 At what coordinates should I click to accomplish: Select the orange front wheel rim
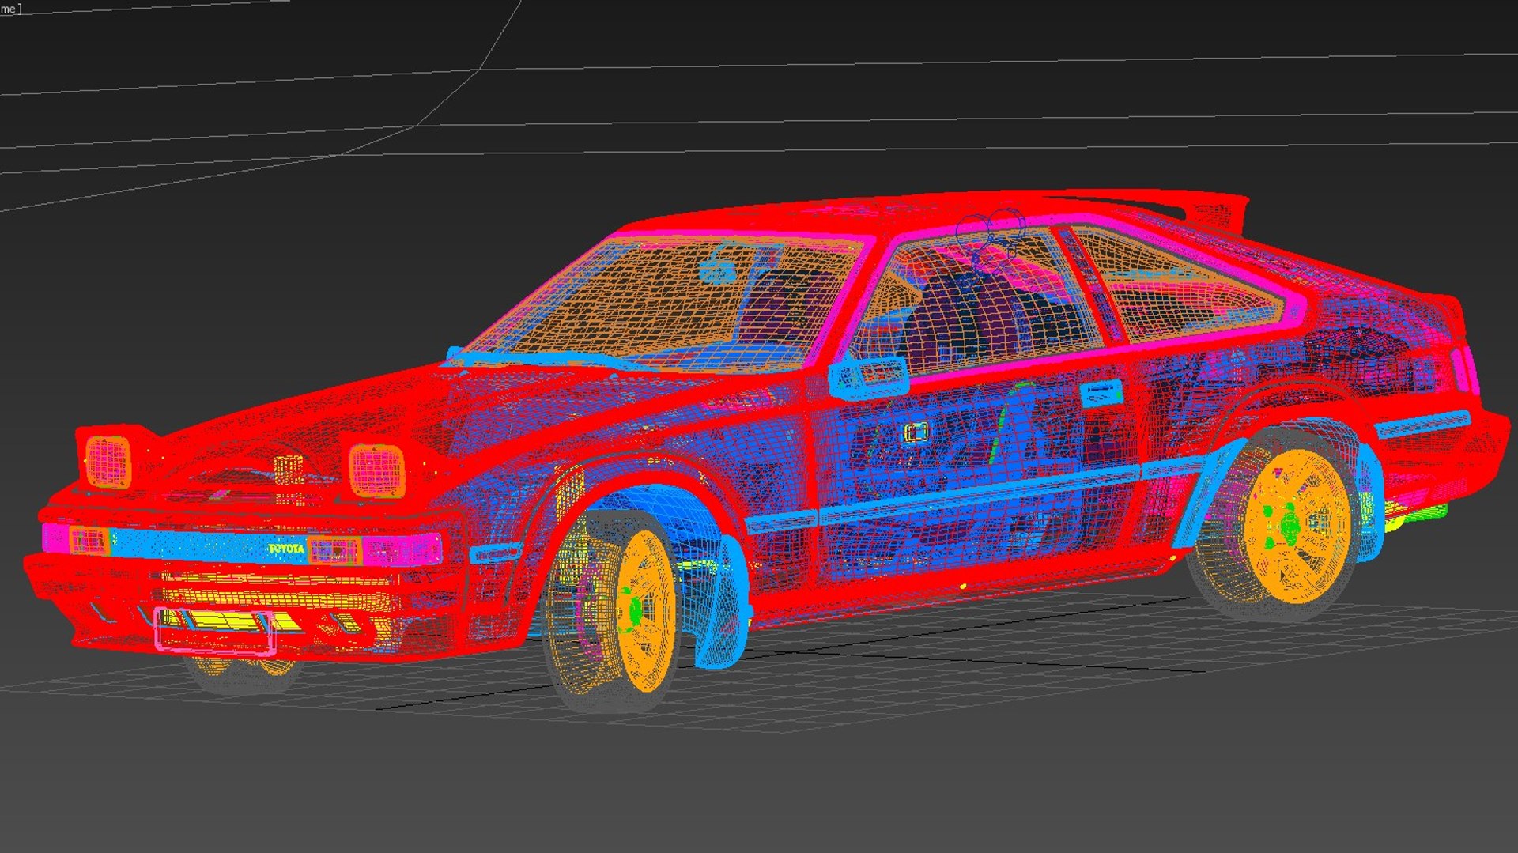pos(646,610)
